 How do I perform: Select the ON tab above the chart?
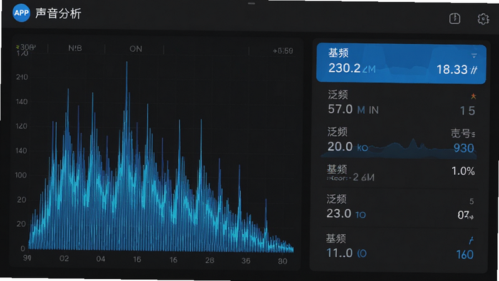(x=135, y=49)
